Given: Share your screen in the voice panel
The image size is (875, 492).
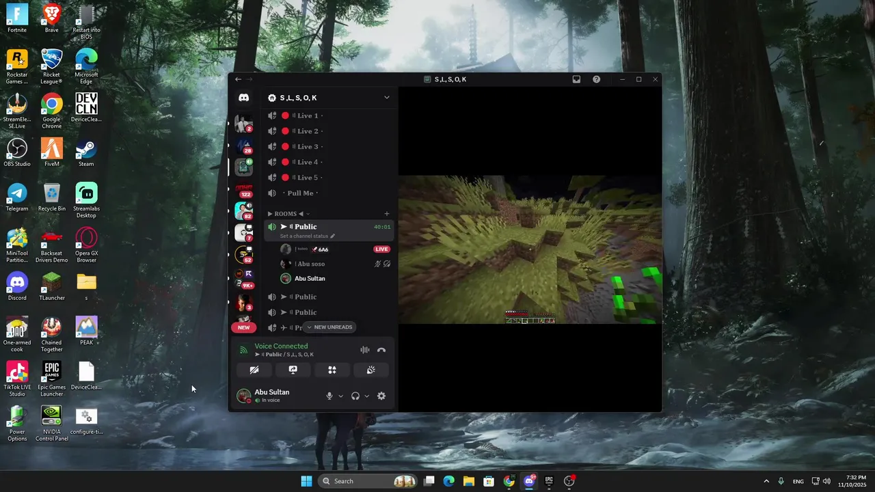Looking at the screenshot, I should 293,370.
